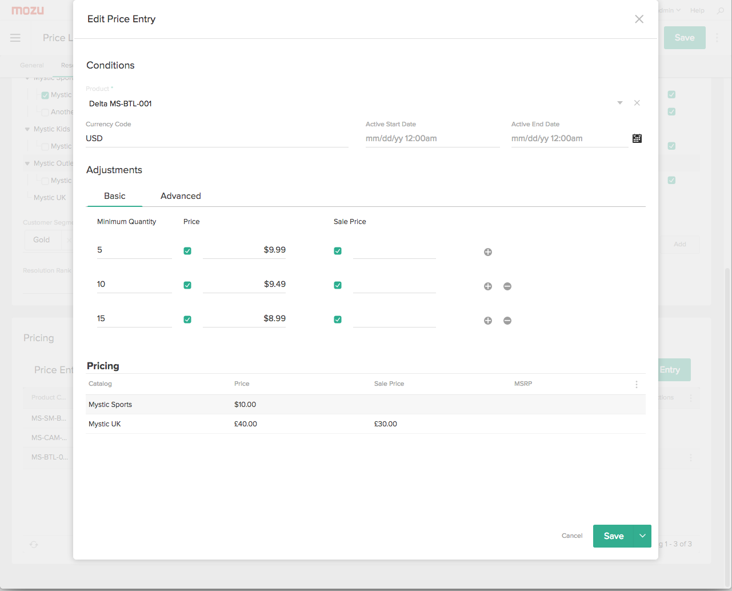Click sale price field for quantity 5
The image size is (732, 591).
tap(394, 250)
